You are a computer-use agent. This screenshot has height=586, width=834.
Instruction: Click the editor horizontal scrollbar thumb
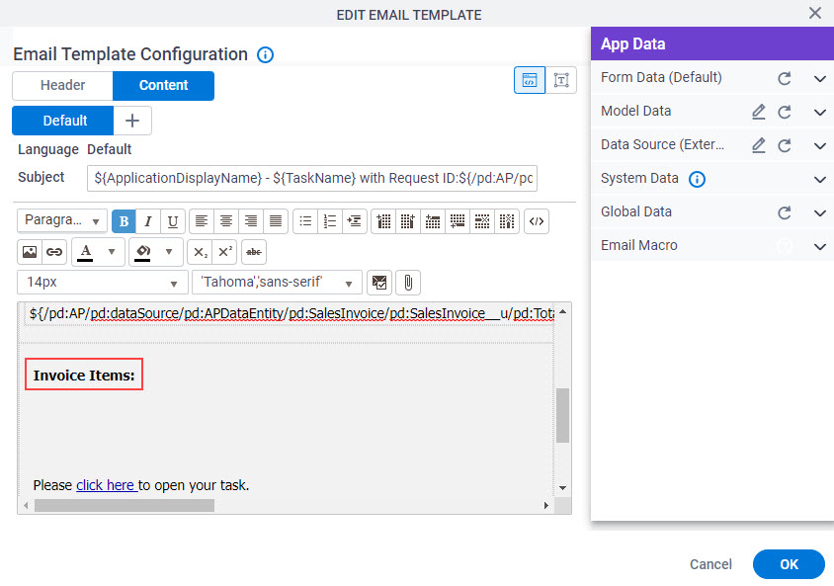[125, 505]
